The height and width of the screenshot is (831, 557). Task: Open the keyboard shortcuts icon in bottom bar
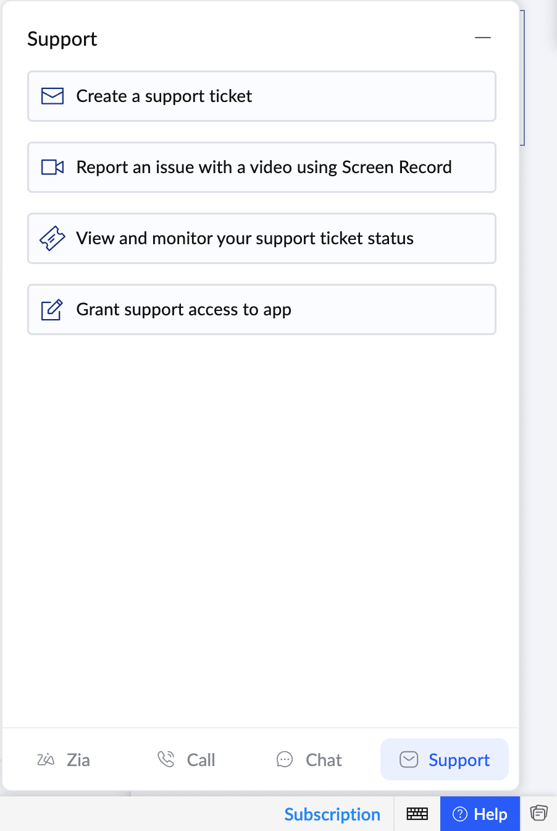click(x=417, y=814)
